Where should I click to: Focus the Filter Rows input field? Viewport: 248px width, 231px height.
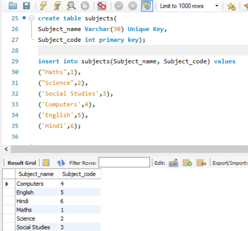[x=124, y=162]
